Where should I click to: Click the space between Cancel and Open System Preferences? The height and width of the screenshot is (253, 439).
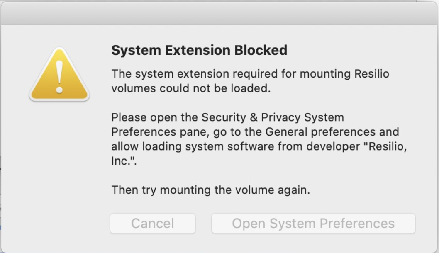click(x=203, y=223)
